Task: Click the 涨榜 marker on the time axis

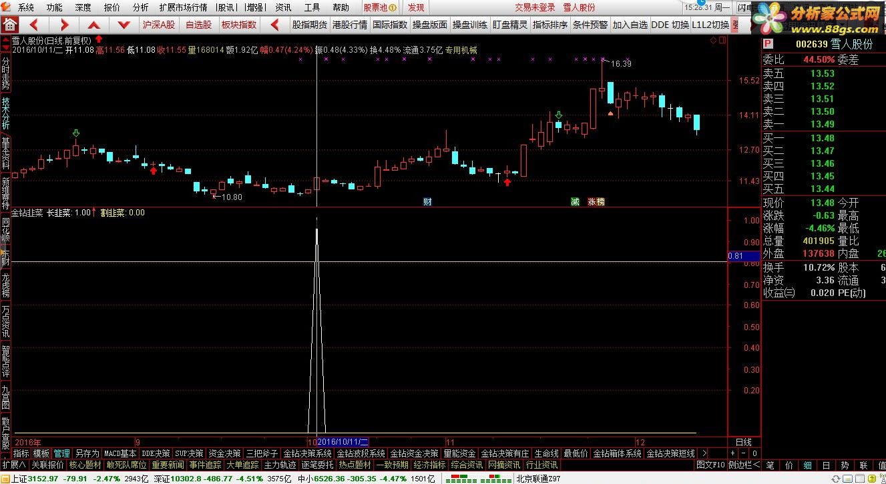Action: coord(596,201)
